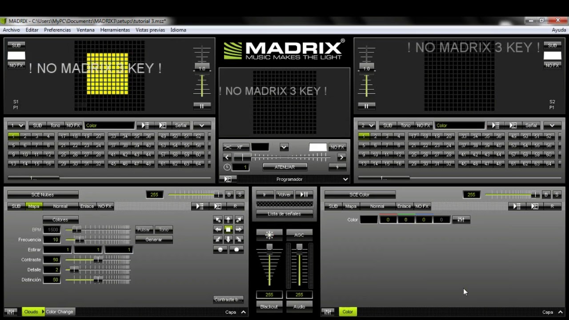Viewport: 569px width, 320px height.
Task: Move crossfader right with arrow button
Action: point(341,157)
